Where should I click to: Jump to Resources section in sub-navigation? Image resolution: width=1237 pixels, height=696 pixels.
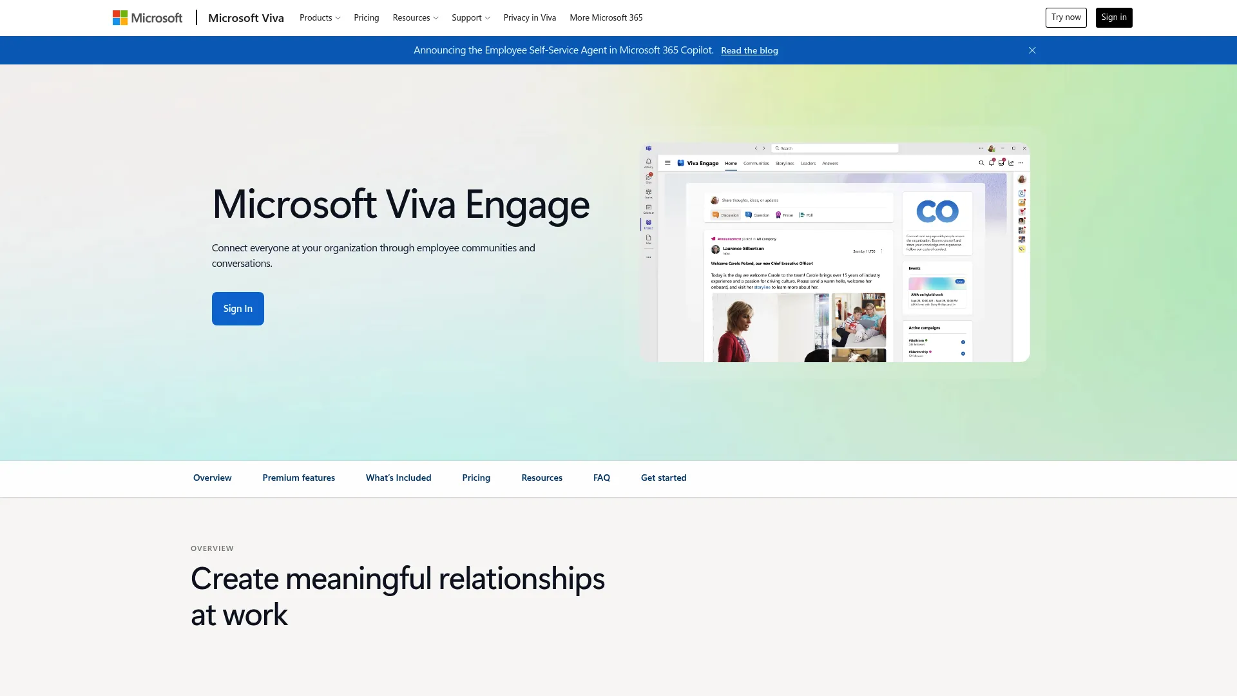pyautogui.click(x=542, y=478)
